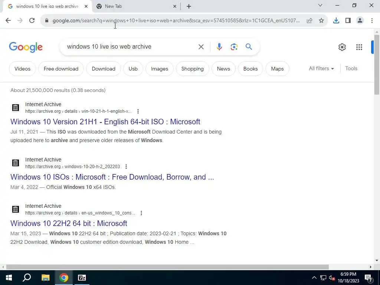Open options for Windows 10 ISOs result

click(126, 167)
